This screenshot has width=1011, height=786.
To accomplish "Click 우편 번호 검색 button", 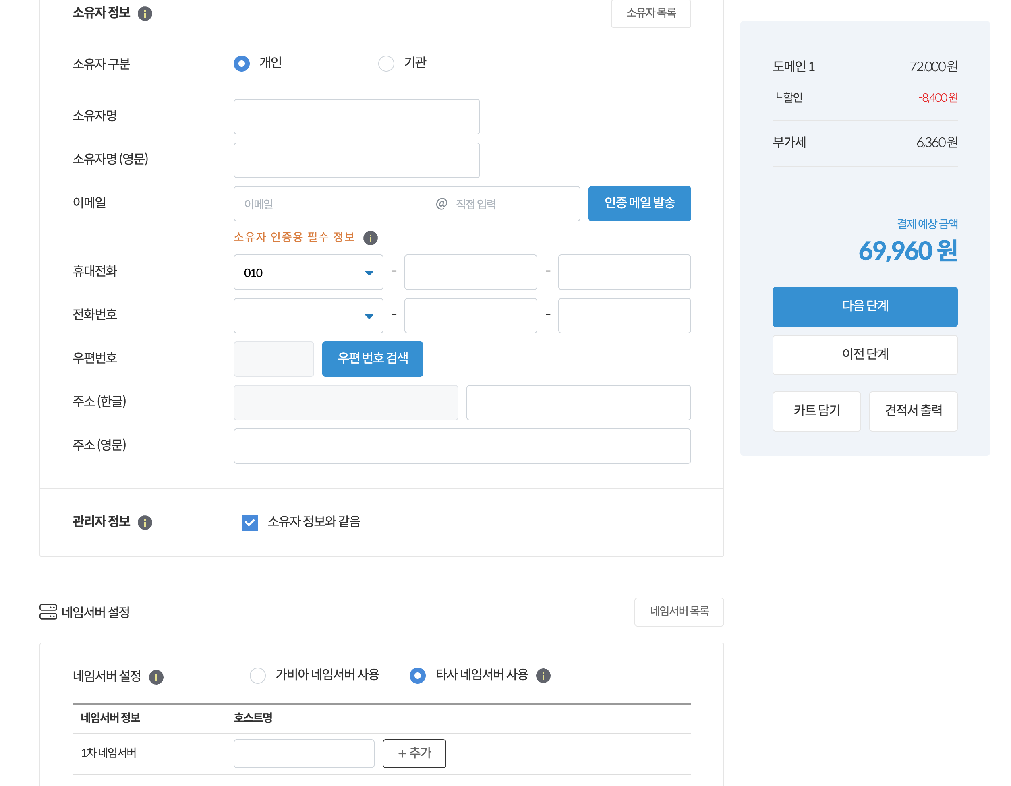I will (x=373, y=359).
